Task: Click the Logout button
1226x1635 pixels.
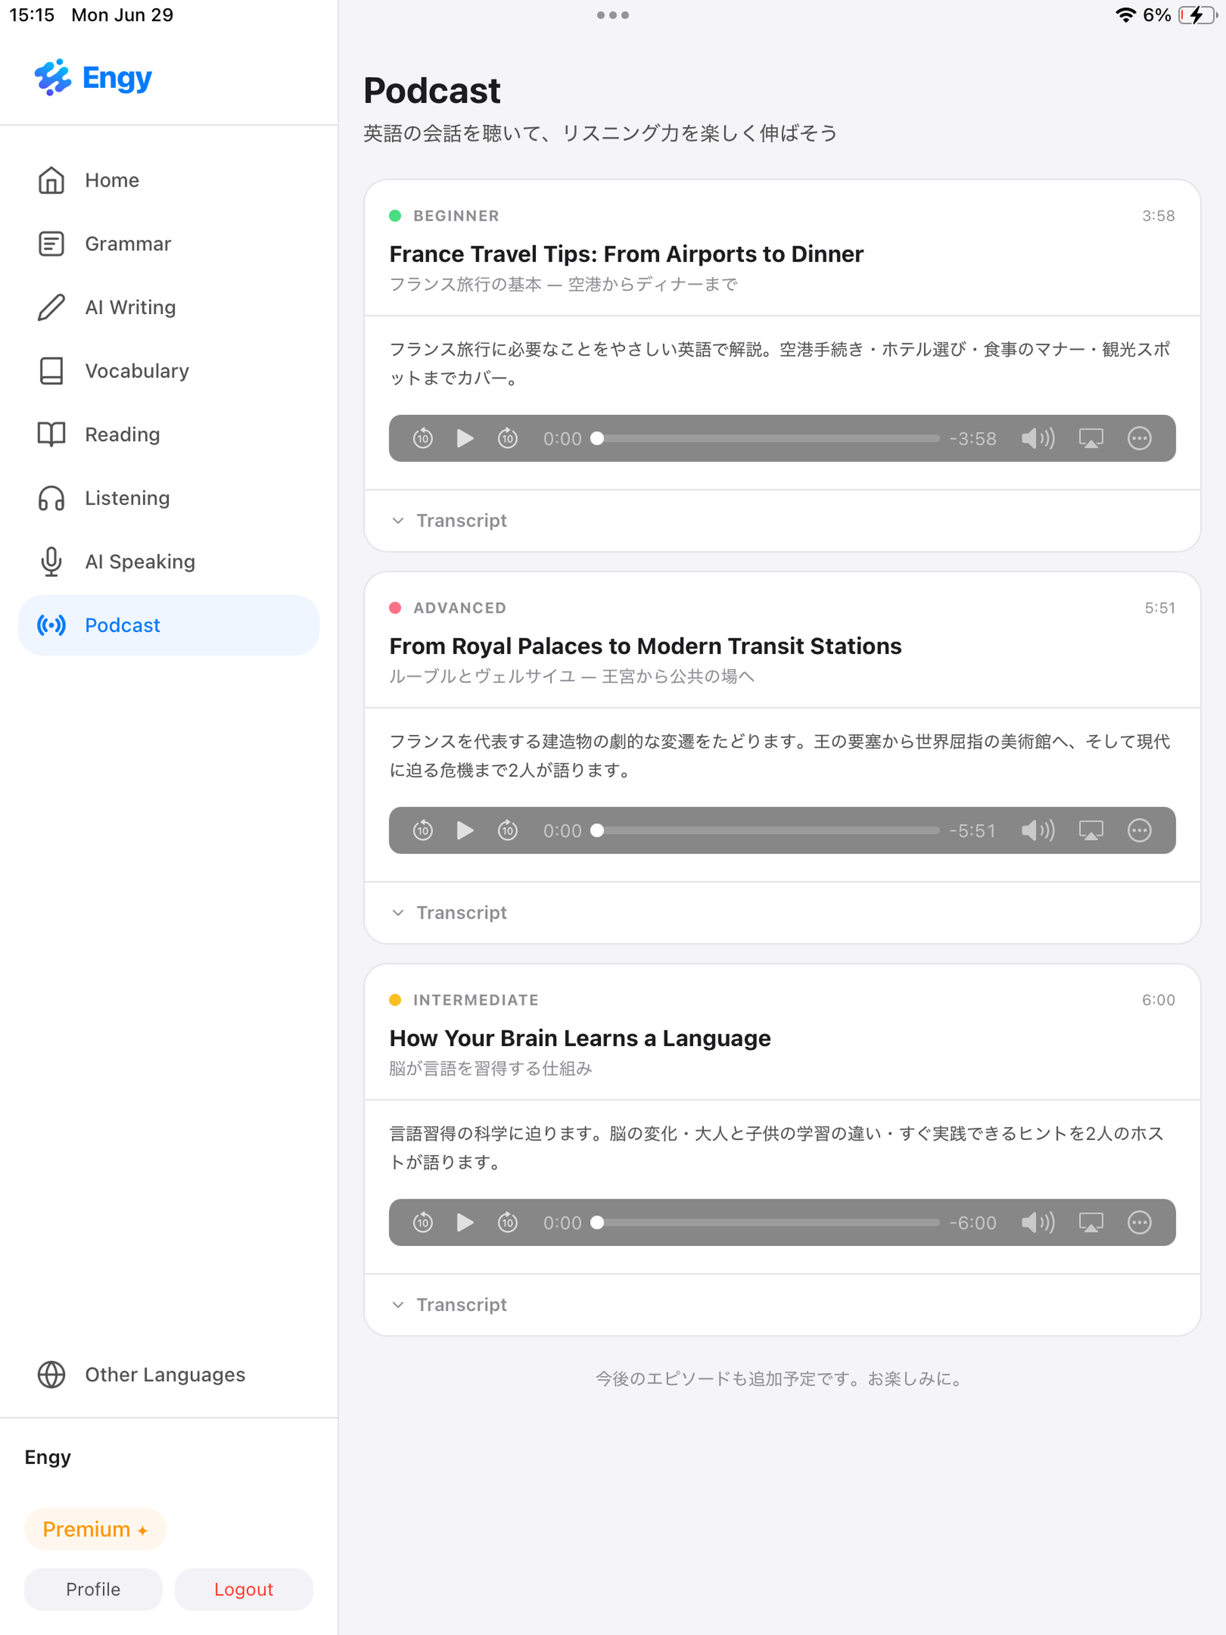Action: 244,1589
